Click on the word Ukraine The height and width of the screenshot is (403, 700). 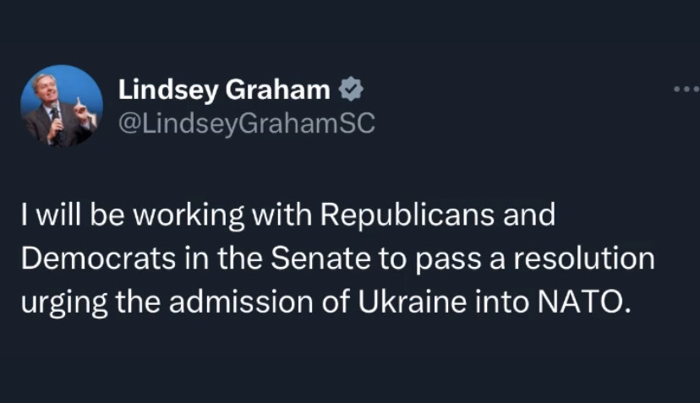(x=412, y=302)
